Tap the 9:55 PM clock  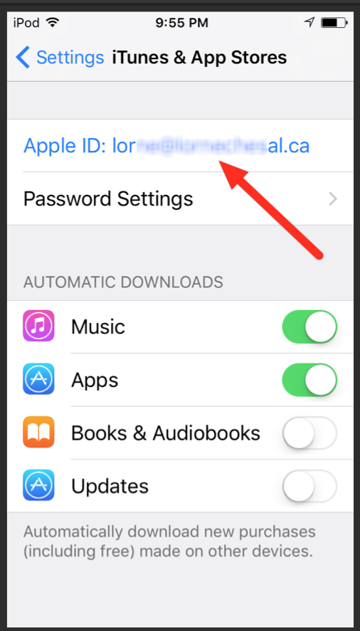click(x=181, y=23)
